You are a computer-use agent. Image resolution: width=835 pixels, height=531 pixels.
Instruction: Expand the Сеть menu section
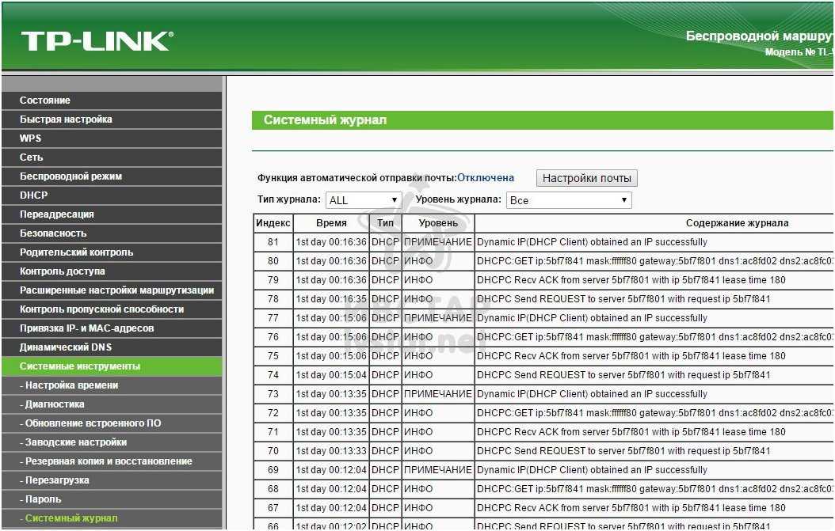[32, 157]
